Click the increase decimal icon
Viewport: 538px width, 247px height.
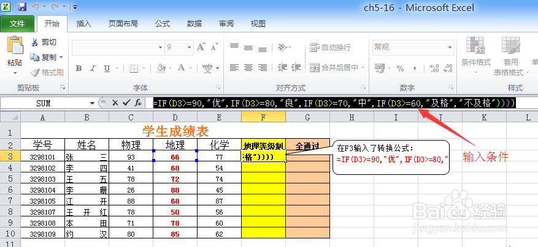(434, 68)
